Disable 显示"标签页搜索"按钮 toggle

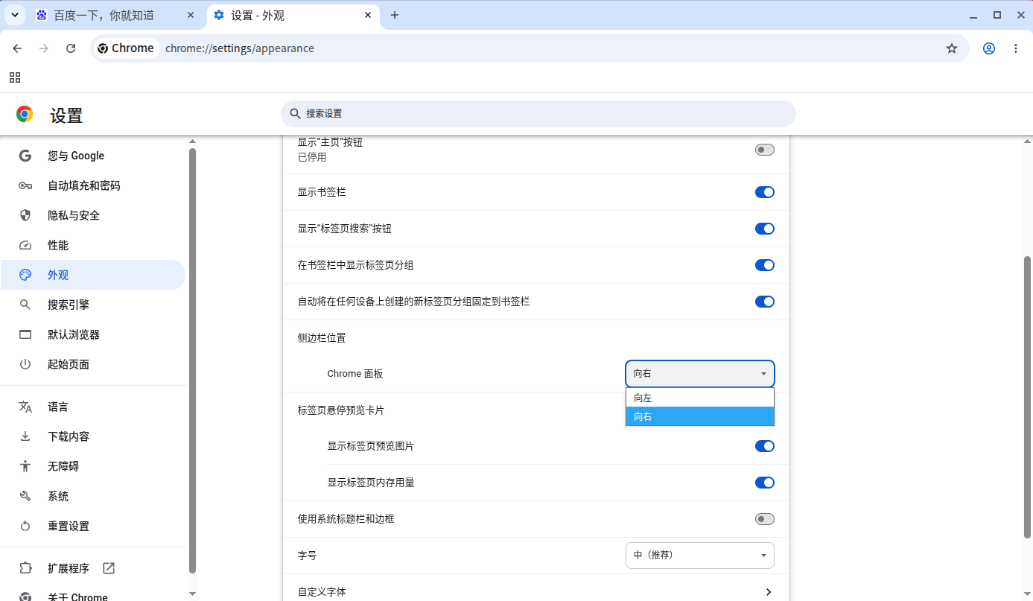pyautogui.click(x=765, y=229)
